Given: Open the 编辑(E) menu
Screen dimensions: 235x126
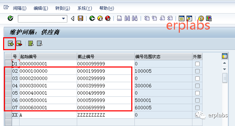Looking at the screenshot, I should (41, 8).
